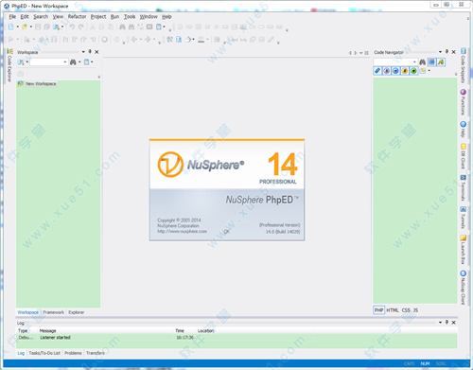Select the New Workspace tree item
This screenshot has width=473, height=370.
41,84
